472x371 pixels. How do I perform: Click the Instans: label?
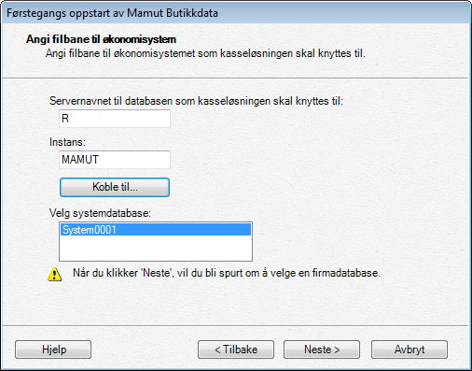pos(67,142)
